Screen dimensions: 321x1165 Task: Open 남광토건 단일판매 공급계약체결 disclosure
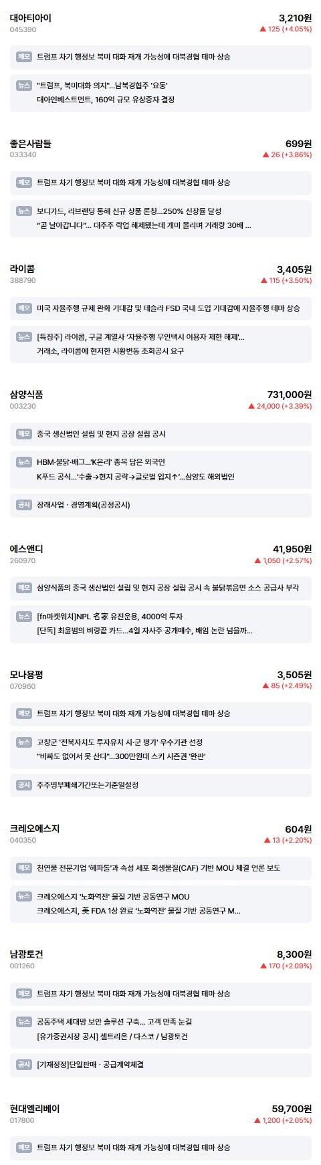pos(90,1064)
